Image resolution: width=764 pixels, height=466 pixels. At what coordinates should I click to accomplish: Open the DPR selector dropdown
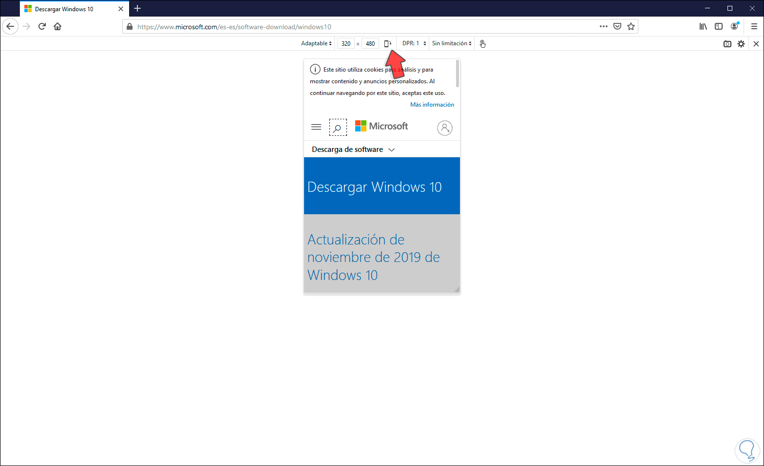click(414, 43)
